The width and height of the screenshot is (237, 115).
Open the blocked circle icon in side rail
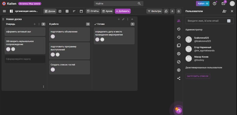coord(179,62)
